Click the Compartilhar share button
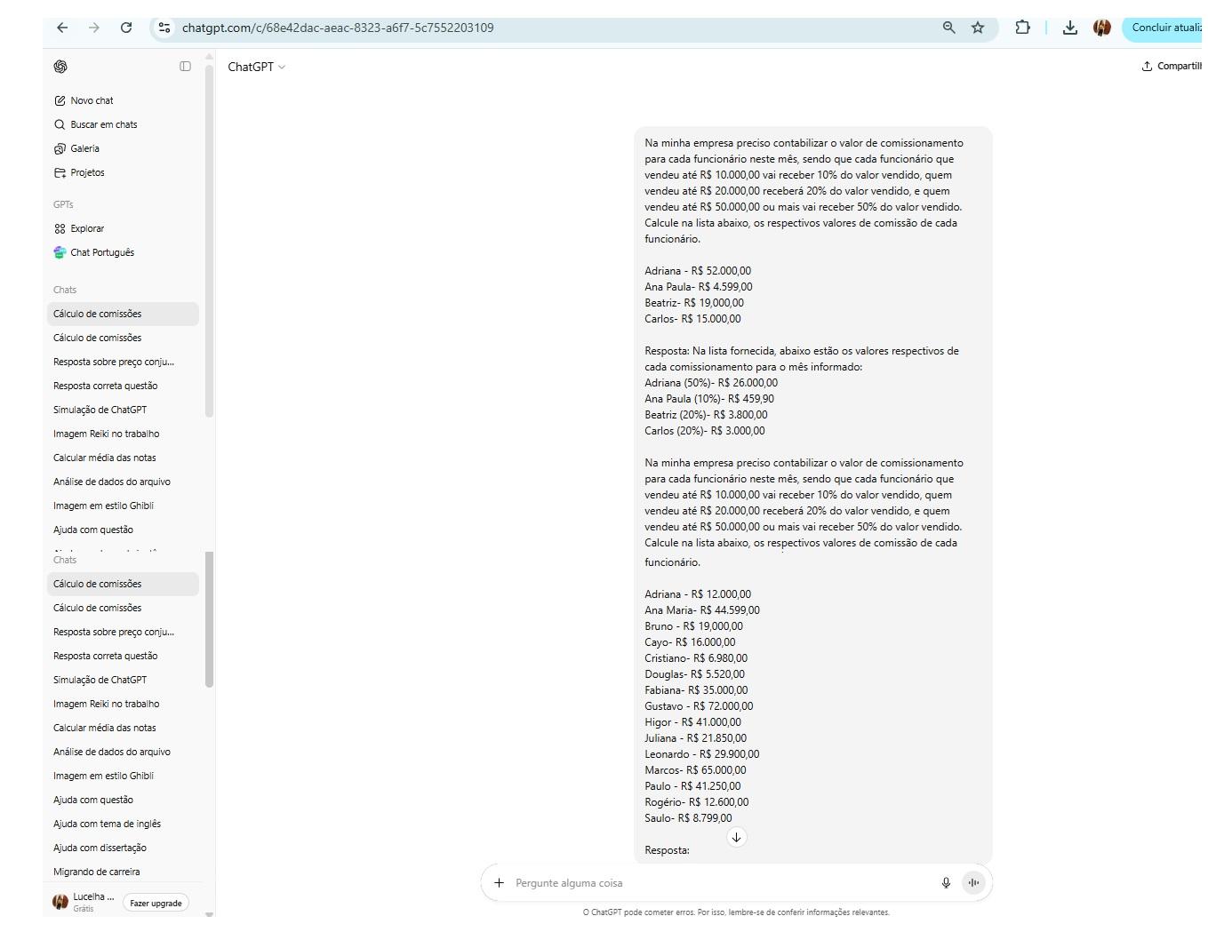Viewport: 1208px width, 932px height. (1172, 66)
